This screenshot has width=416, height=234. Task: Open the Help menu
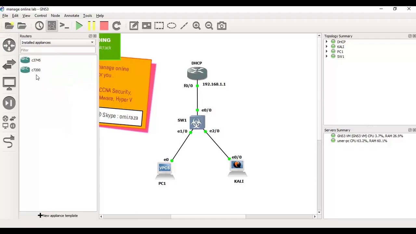tap(100, 16)
